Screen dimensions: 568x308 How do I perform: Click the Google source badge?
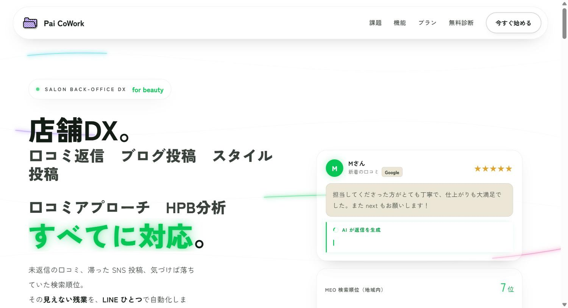click(x=392, y=173)
